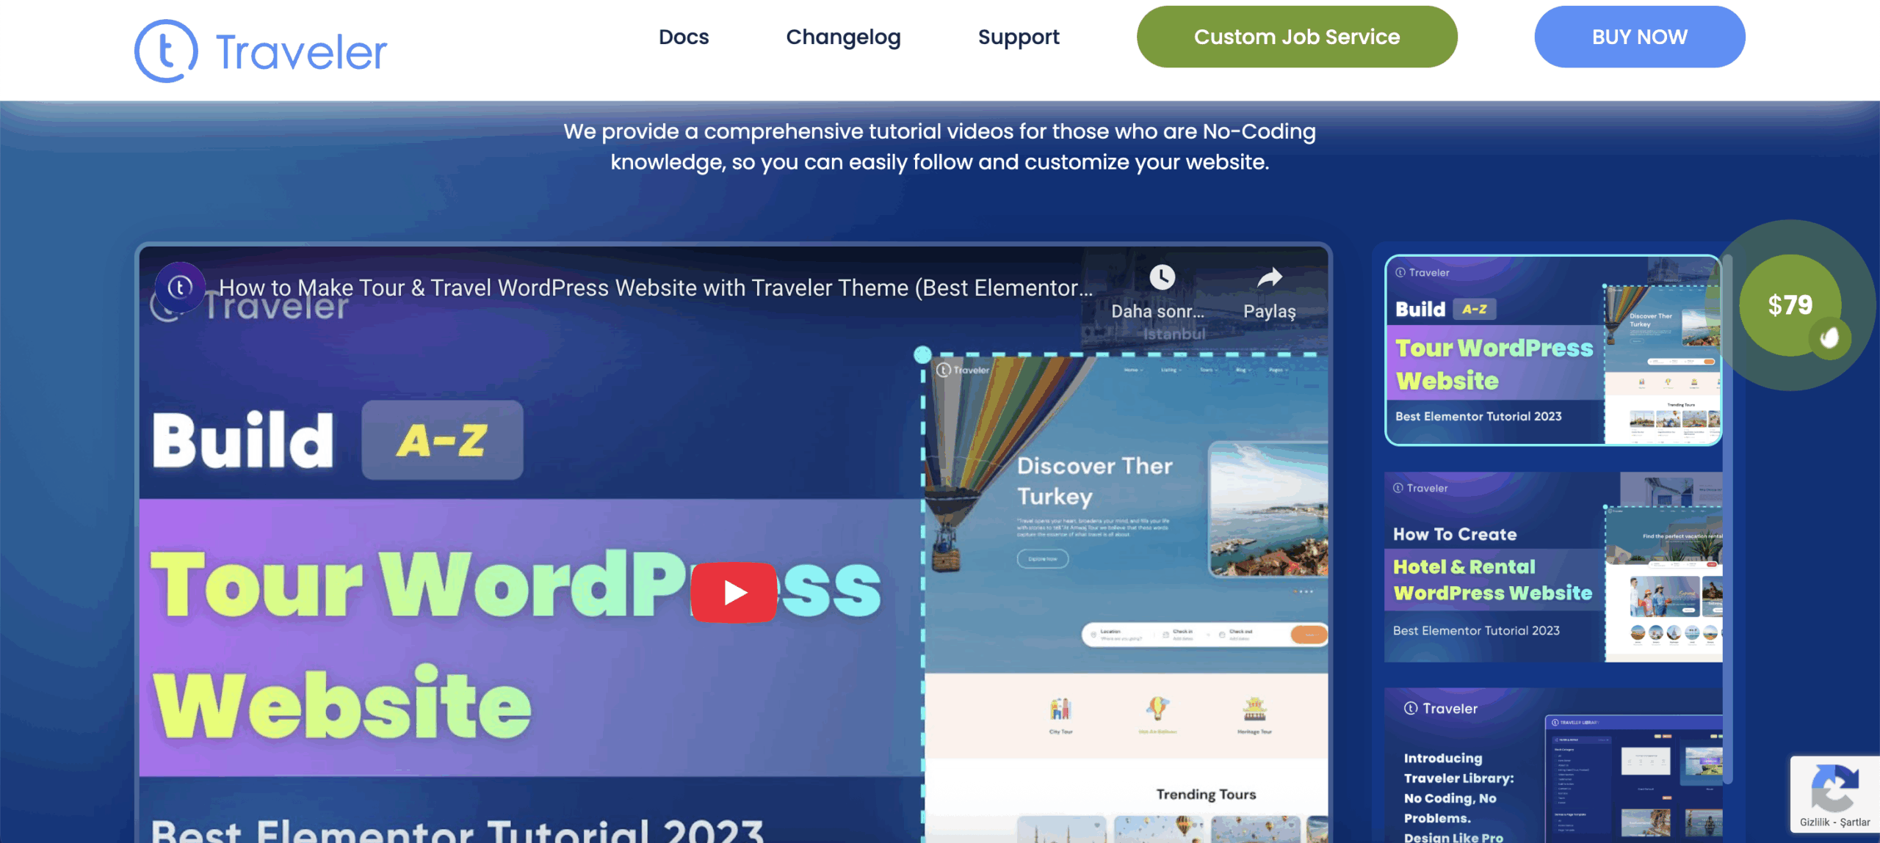Click the Traveler logo icon in header

pyautogui.click(x=166, y=51)
